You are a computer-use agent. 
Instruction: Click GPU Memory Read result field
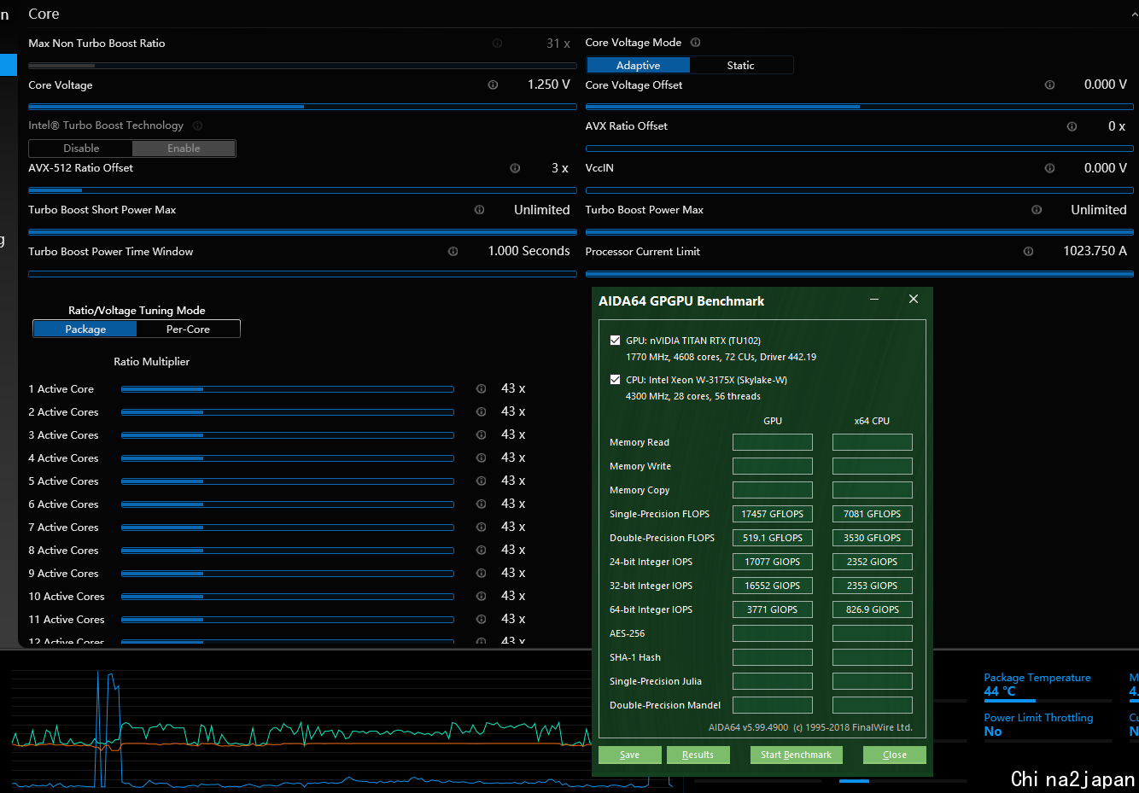point(773,442)
